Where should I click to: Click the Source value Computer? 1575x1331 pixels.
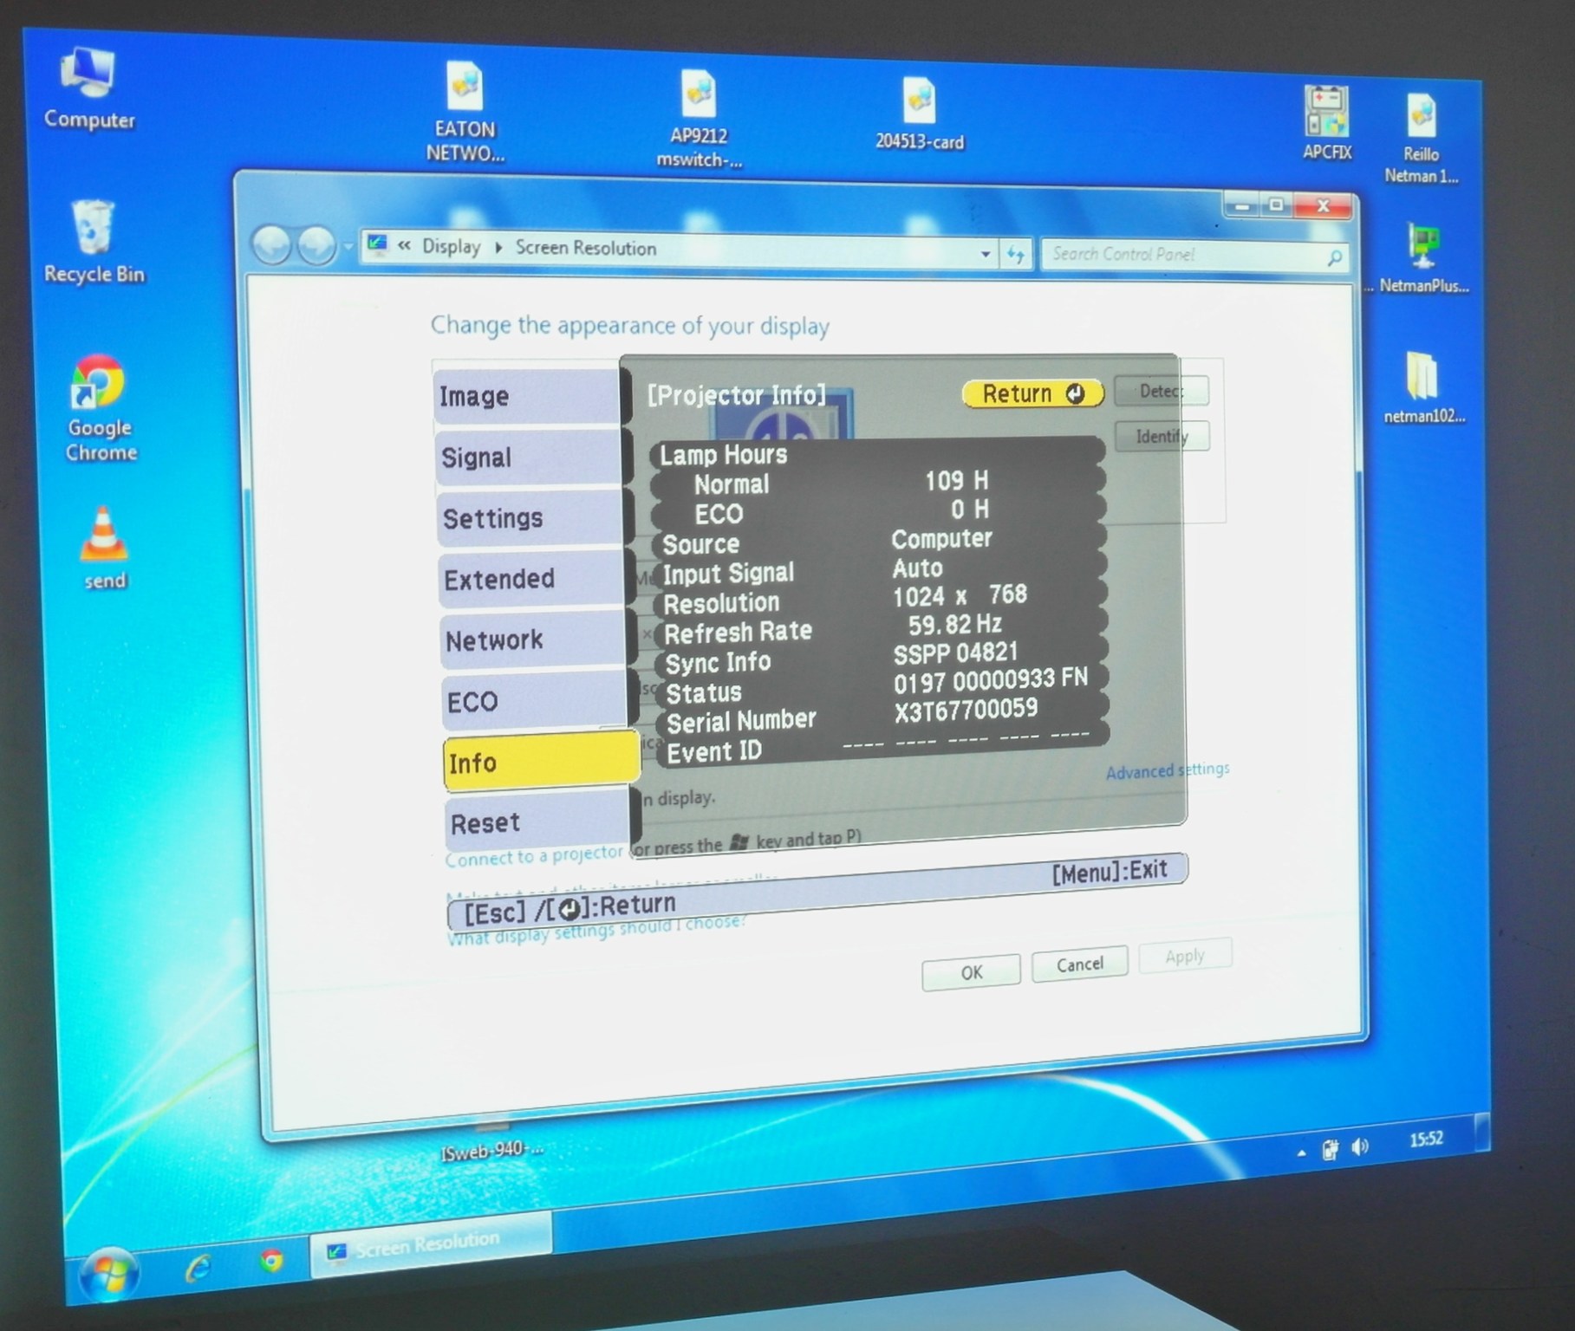(x=942, y=538)
